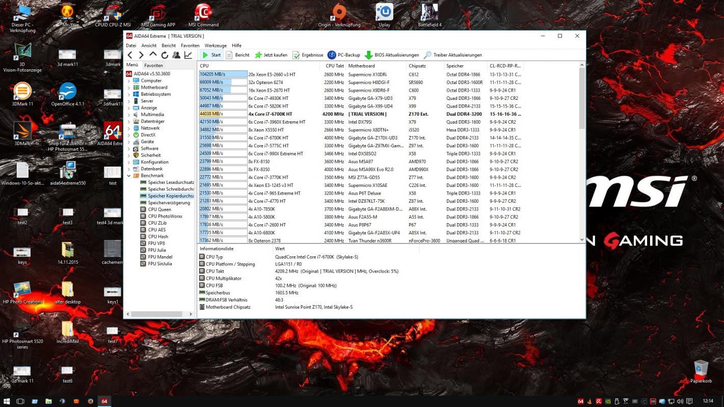Go back with the left arrow toolbar icon
724x407 pixels.
(x=130, y=55)
